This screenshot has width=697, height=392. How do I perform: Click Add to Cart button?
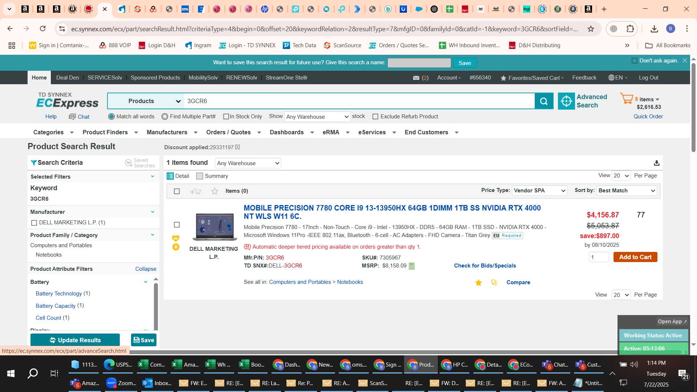(x=635, y=257)
